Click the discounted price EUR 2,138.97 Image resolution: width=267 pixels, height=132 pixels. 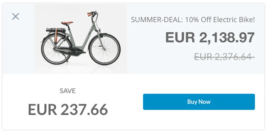point(210,38)
